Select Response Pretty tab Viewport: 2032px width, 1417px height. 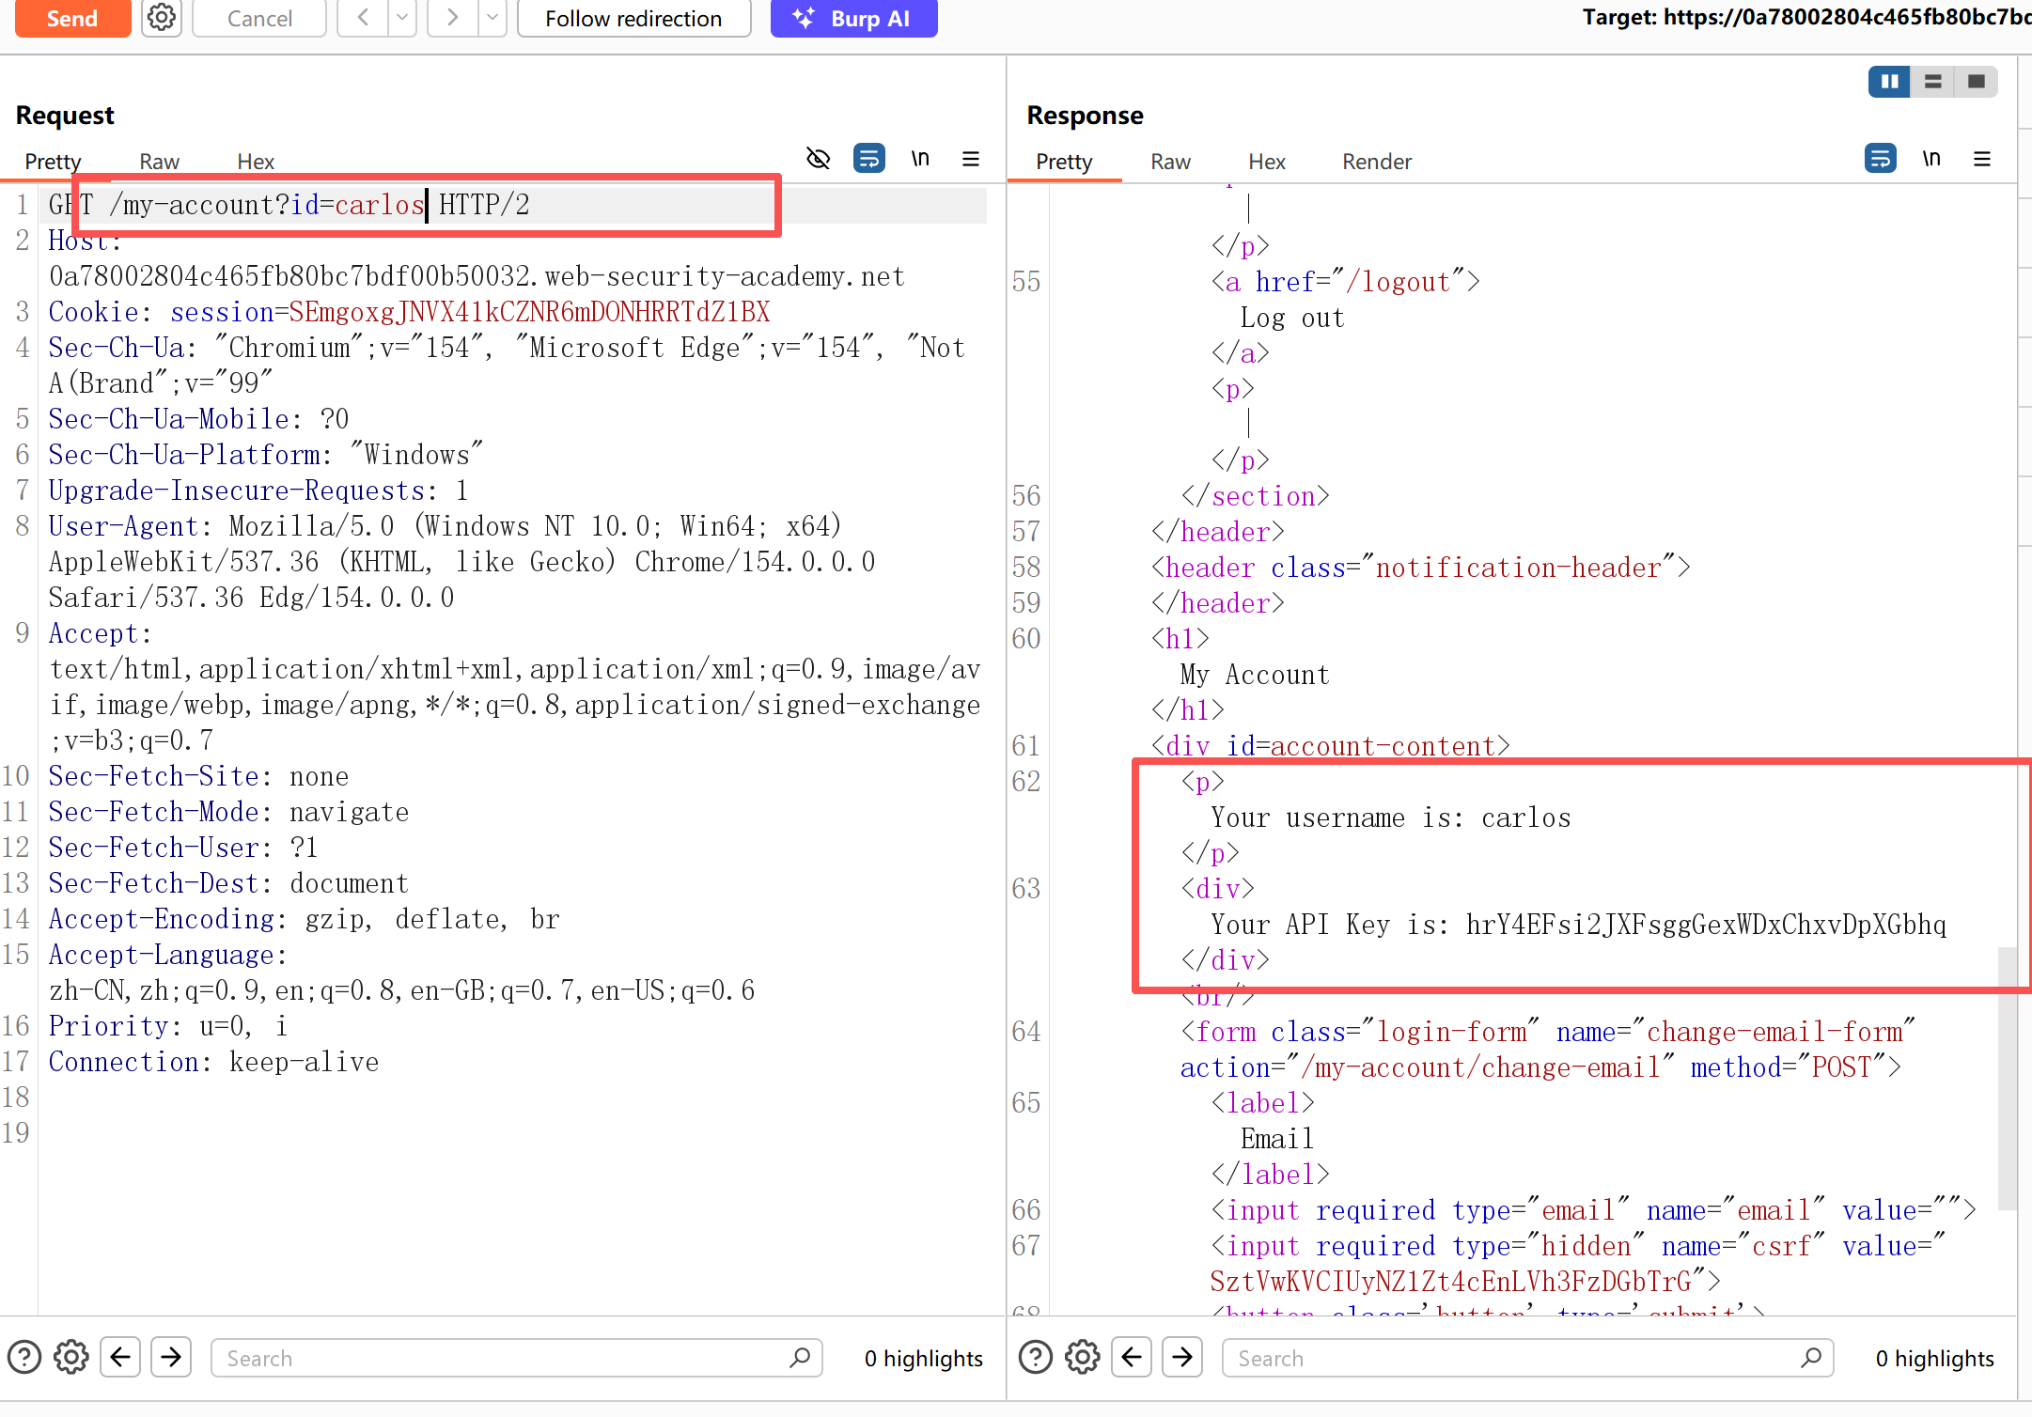click(1064, 162)
